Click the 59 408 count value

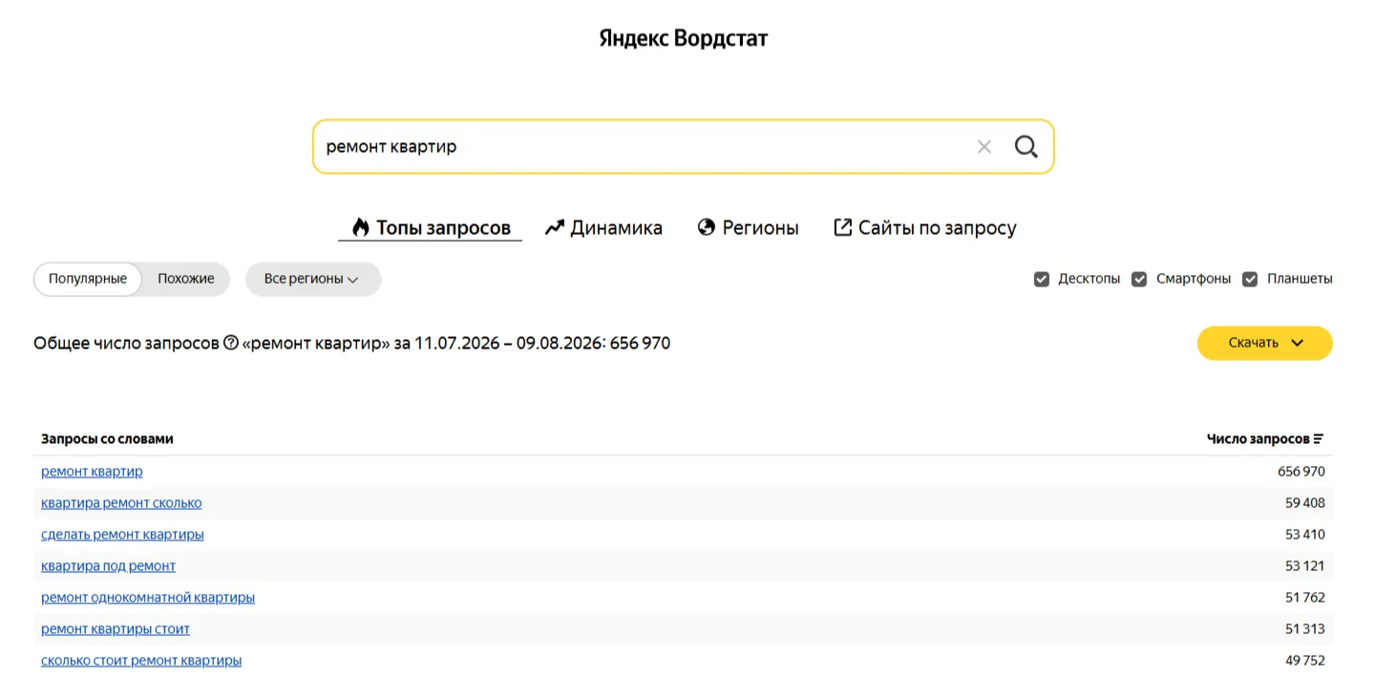tap(1305, 503)
